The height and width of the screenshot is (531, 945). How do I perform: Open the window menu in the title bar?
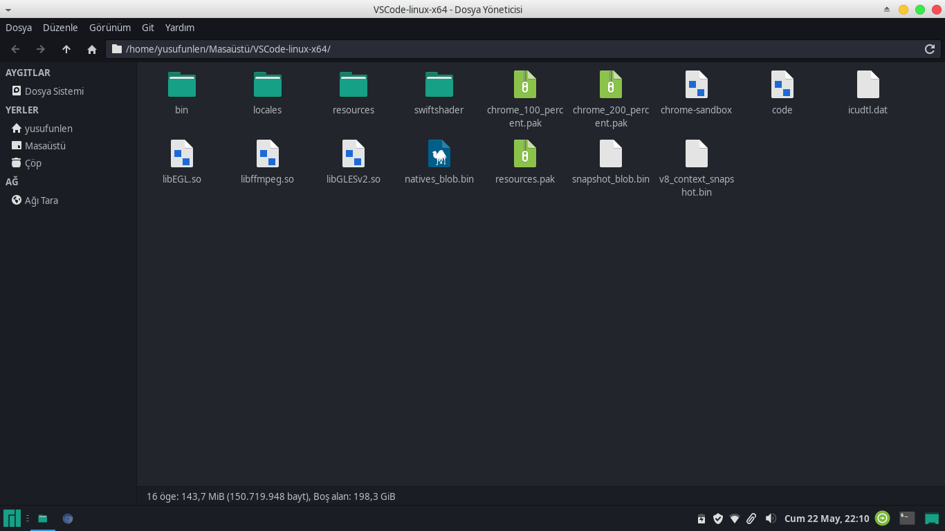click(x=8, y=10)
